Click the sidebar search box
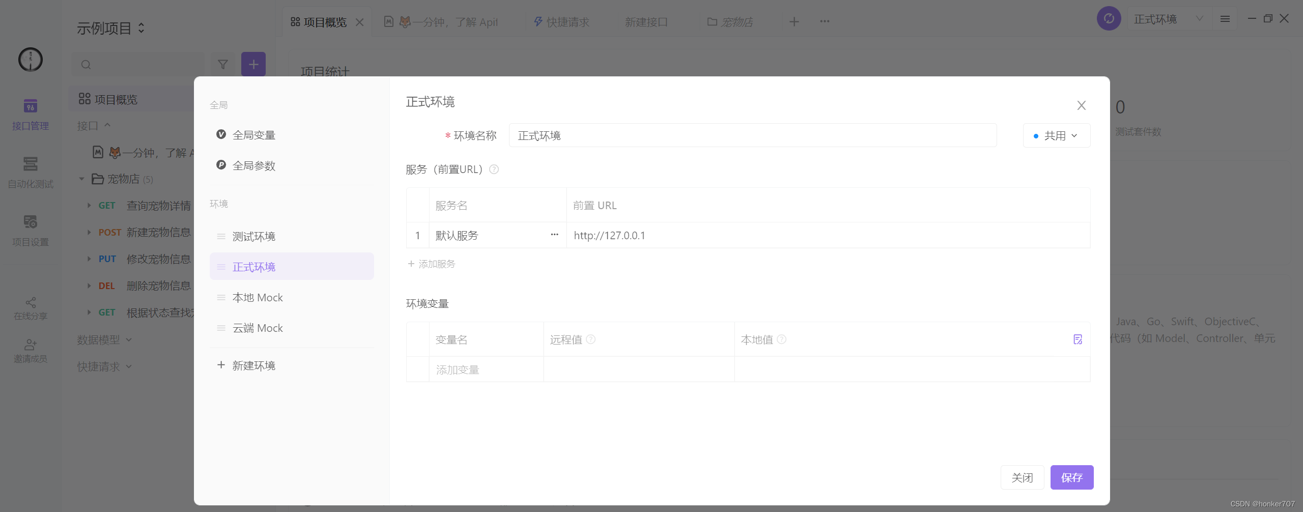This screenshot has height=512, width=1303. pos(137,65)
